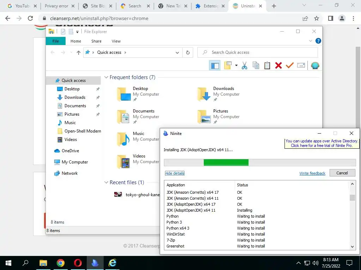
Task: Select Downloads in the navigation pane
Action: (x=75, y=97)
